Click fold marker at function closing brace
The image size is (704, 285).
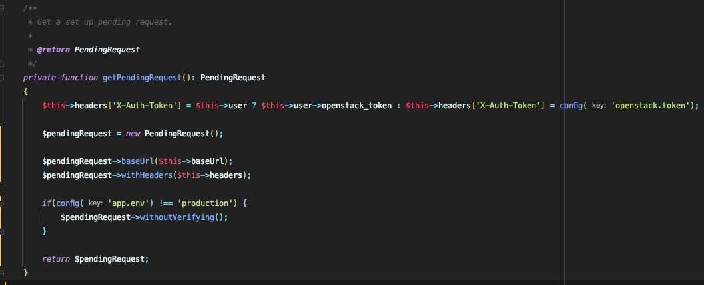(3, 273)
